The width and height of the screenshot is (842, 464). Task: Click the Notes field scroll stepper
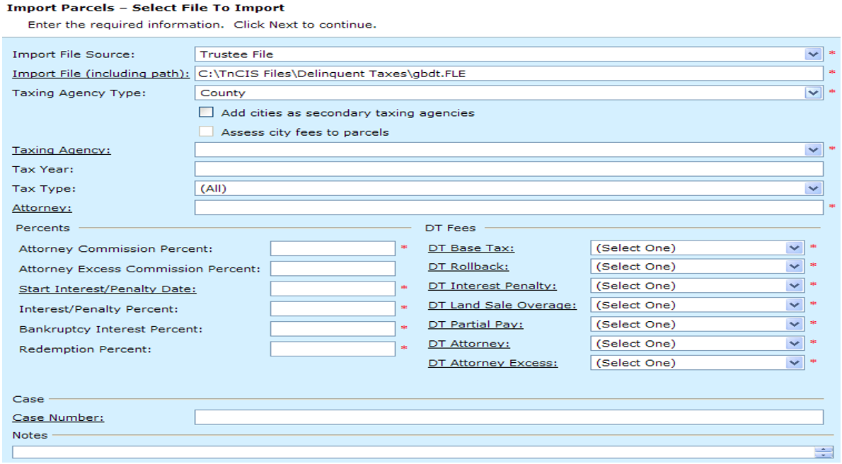pyautogui.click(x=823, y=452)
